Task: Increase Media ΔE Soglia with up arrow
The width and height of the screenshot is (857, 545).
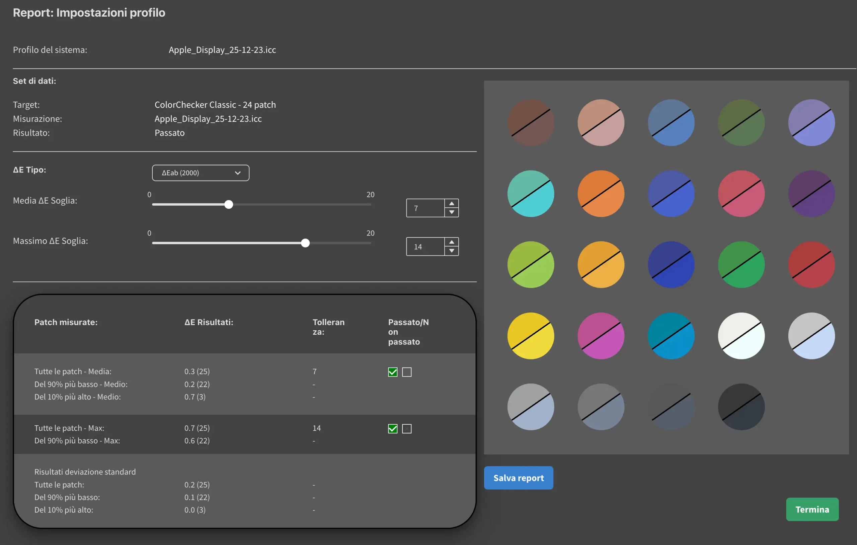Action: (451, 203)
